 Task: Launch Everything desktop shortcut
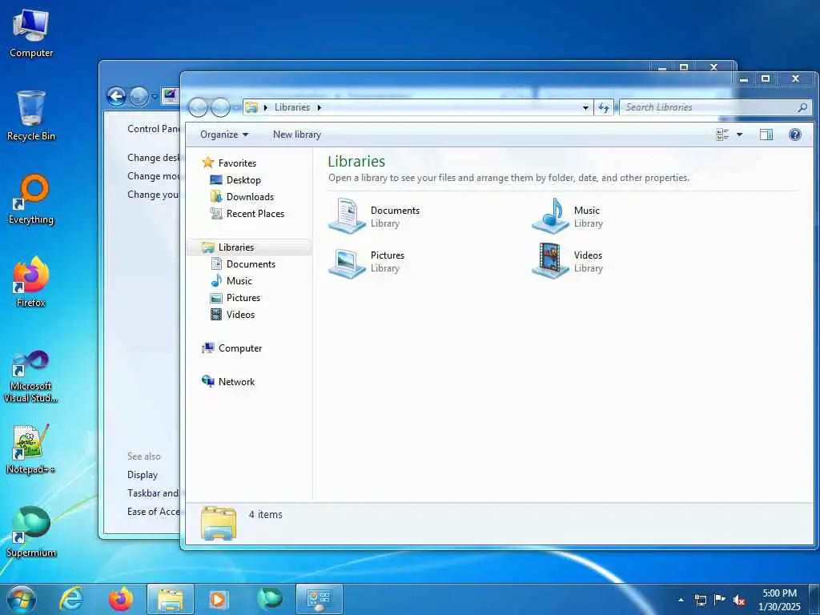pyautogui.click(x=31, y=199)
